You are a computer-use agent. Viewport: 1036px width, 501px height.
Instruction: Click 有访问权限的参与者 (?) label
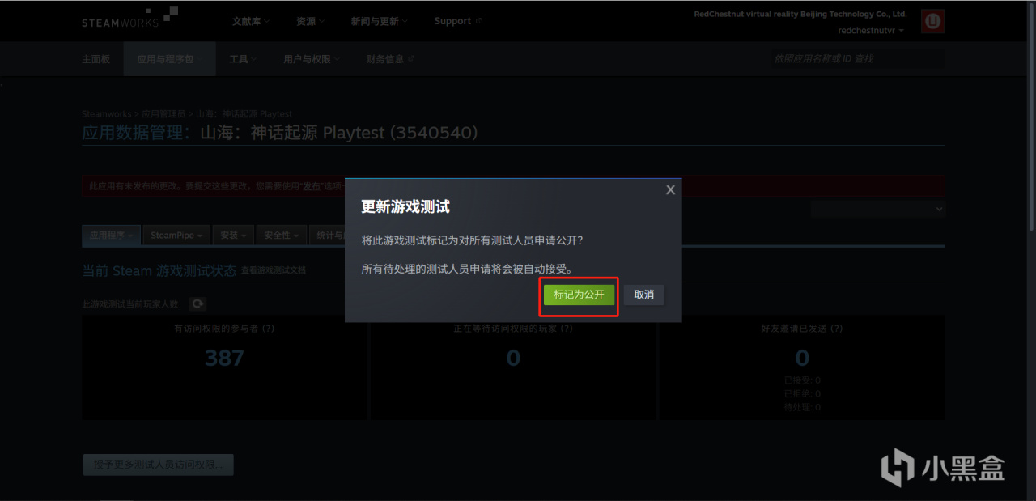click(224, 329)
